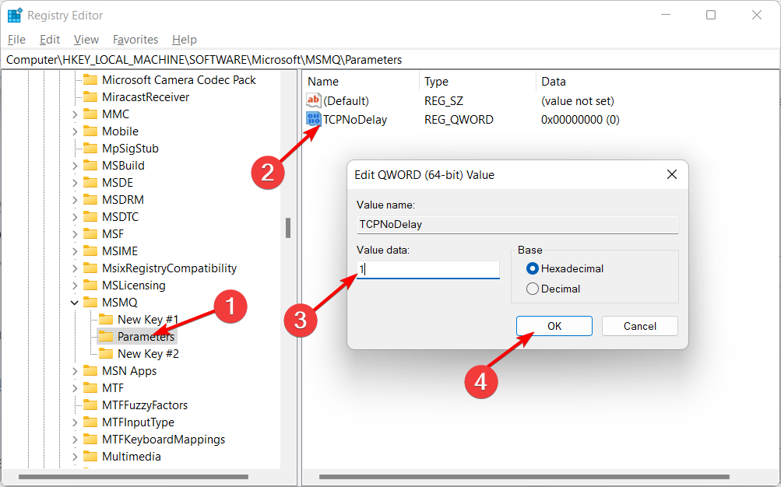This screenshot has height=487, width=781.
Task: Click the Registry Editor app icon in title bar
Action: tap(15, 16)
